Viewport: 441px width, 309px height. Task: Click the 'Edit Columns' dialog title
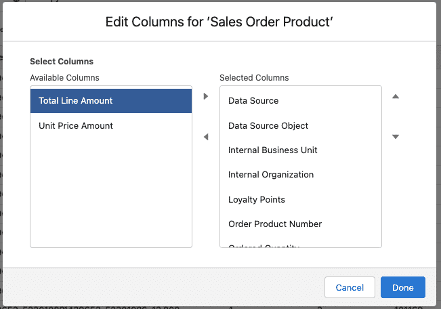pyautogui.click(x=219, y=22)
